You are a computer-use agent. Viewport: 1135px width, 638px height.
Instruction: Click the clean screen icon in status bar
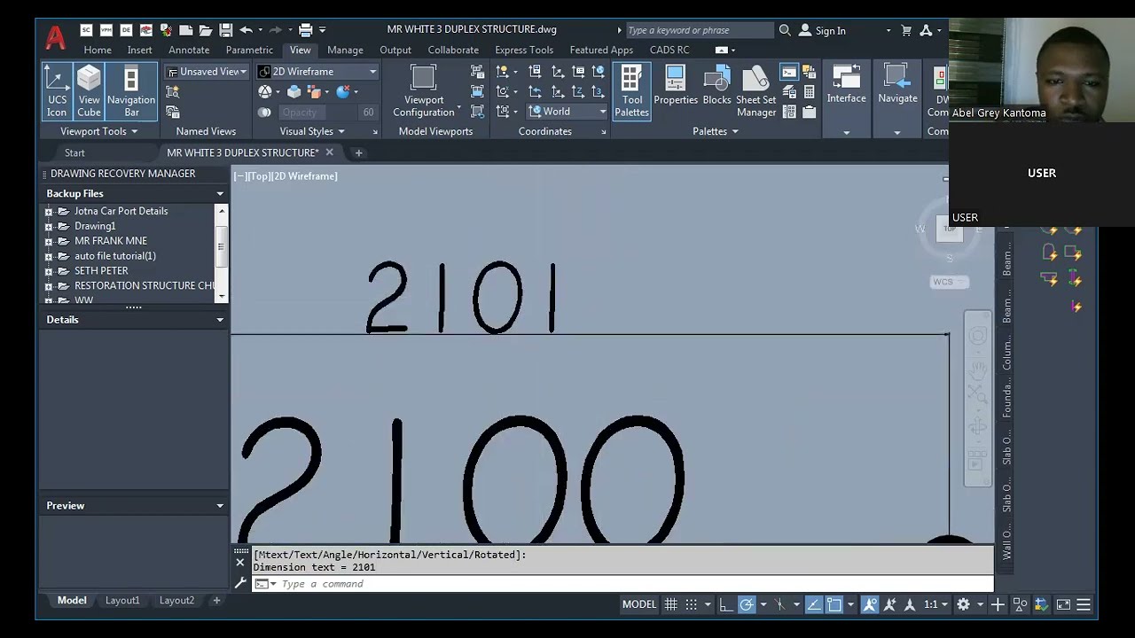point(1063,604)
